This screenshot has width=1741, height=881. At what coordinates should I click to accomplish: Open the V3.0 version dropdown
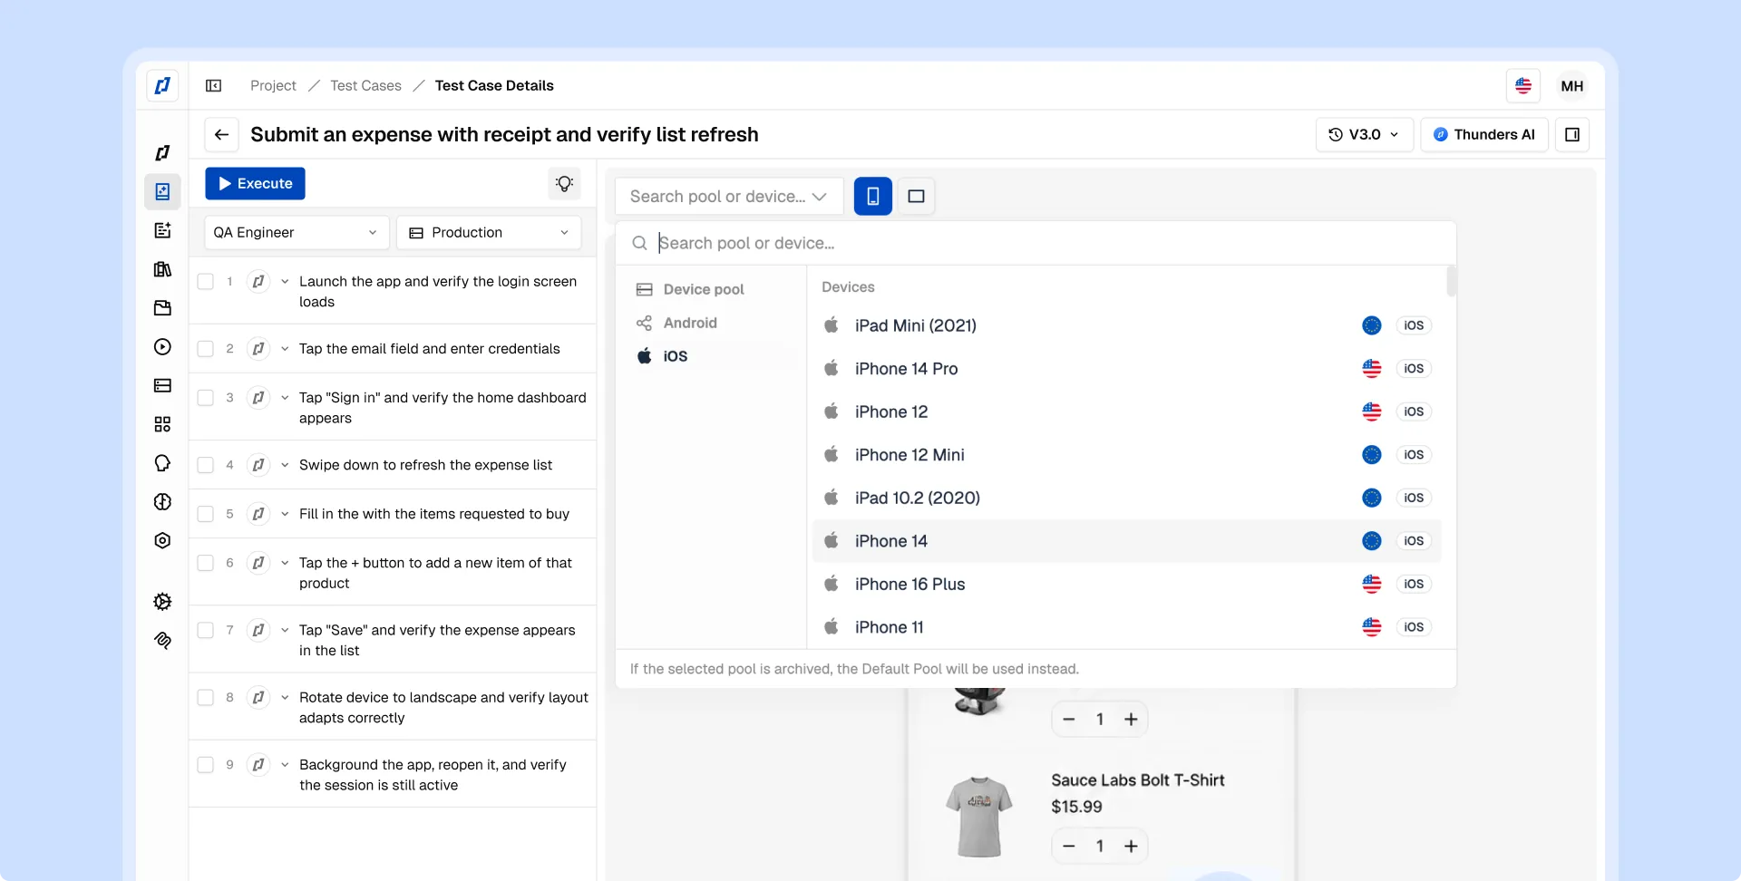click(x=1364, y=135)
